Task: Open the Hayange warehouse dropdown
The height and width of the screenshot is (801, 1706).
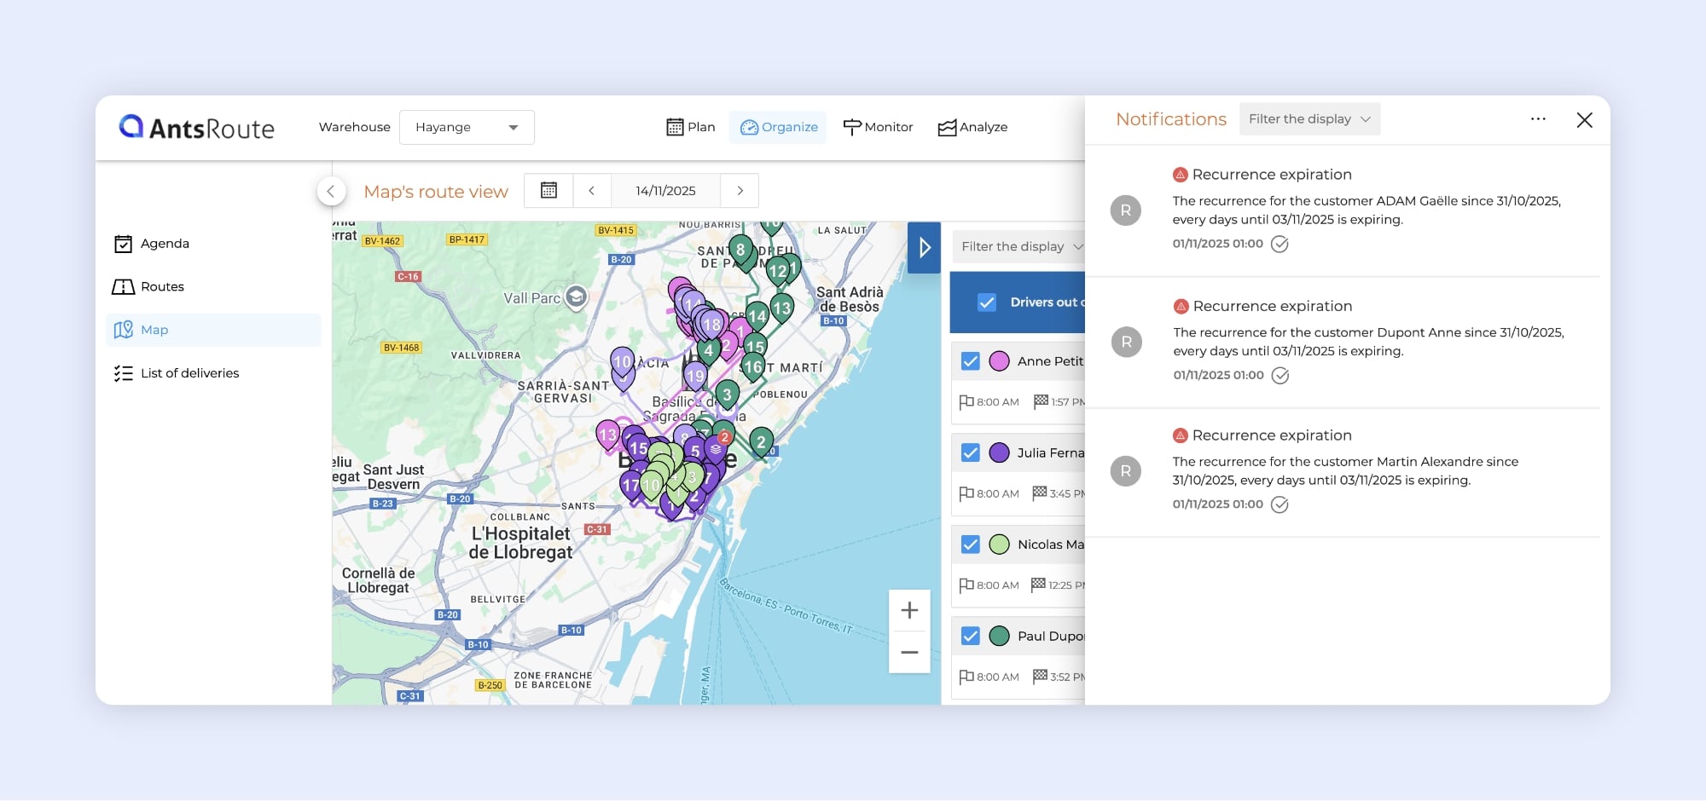Action: pos(467,128)
